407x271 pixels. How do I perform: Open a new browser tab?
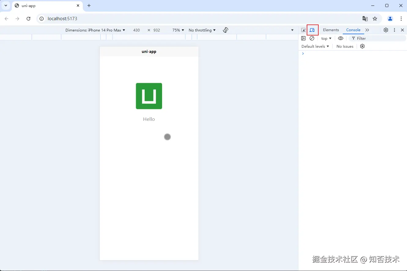pyautogui.click(x=89, y=6)
